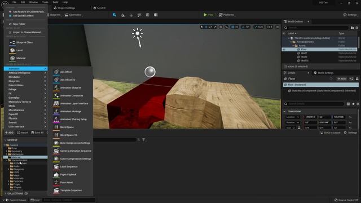Click the Material asset icon

click(x=12, y=58)
